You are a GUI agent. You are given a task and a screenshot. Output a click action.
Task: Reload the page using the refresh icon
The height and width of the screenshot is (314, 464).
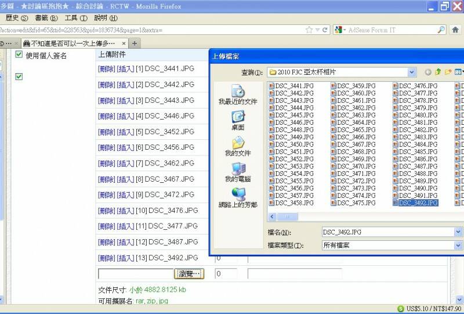point(325,30)
